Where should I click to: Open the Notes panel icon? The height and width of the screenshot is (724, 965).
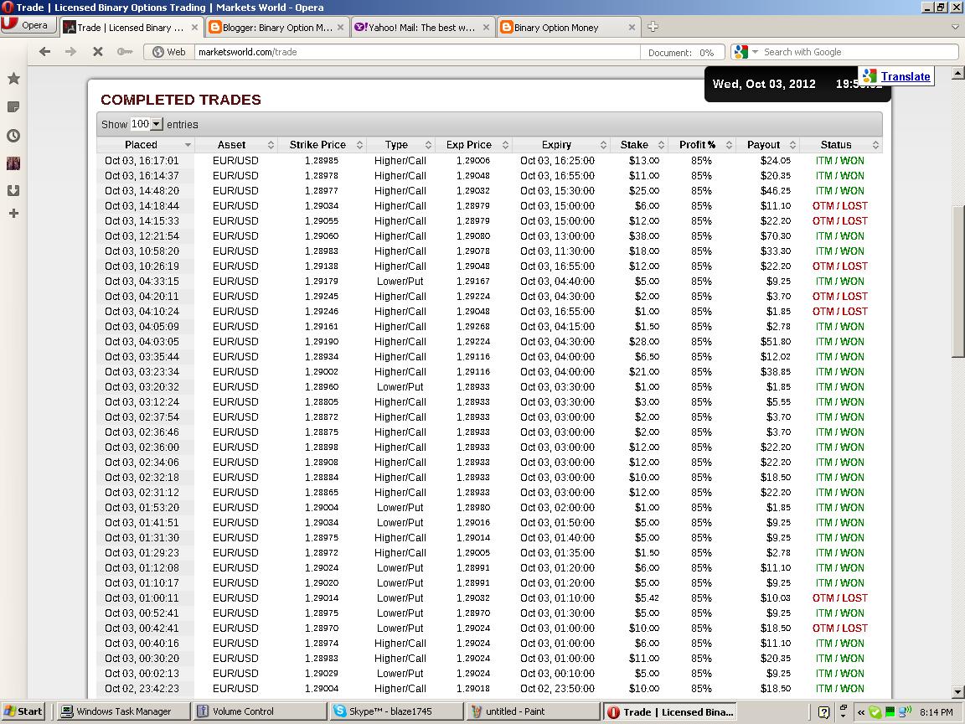13,107
